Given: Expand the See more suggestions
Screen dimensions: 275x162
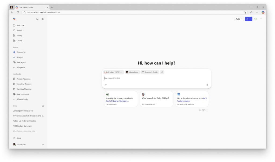Looking at the screenshot, I should [x=203, y=110].
